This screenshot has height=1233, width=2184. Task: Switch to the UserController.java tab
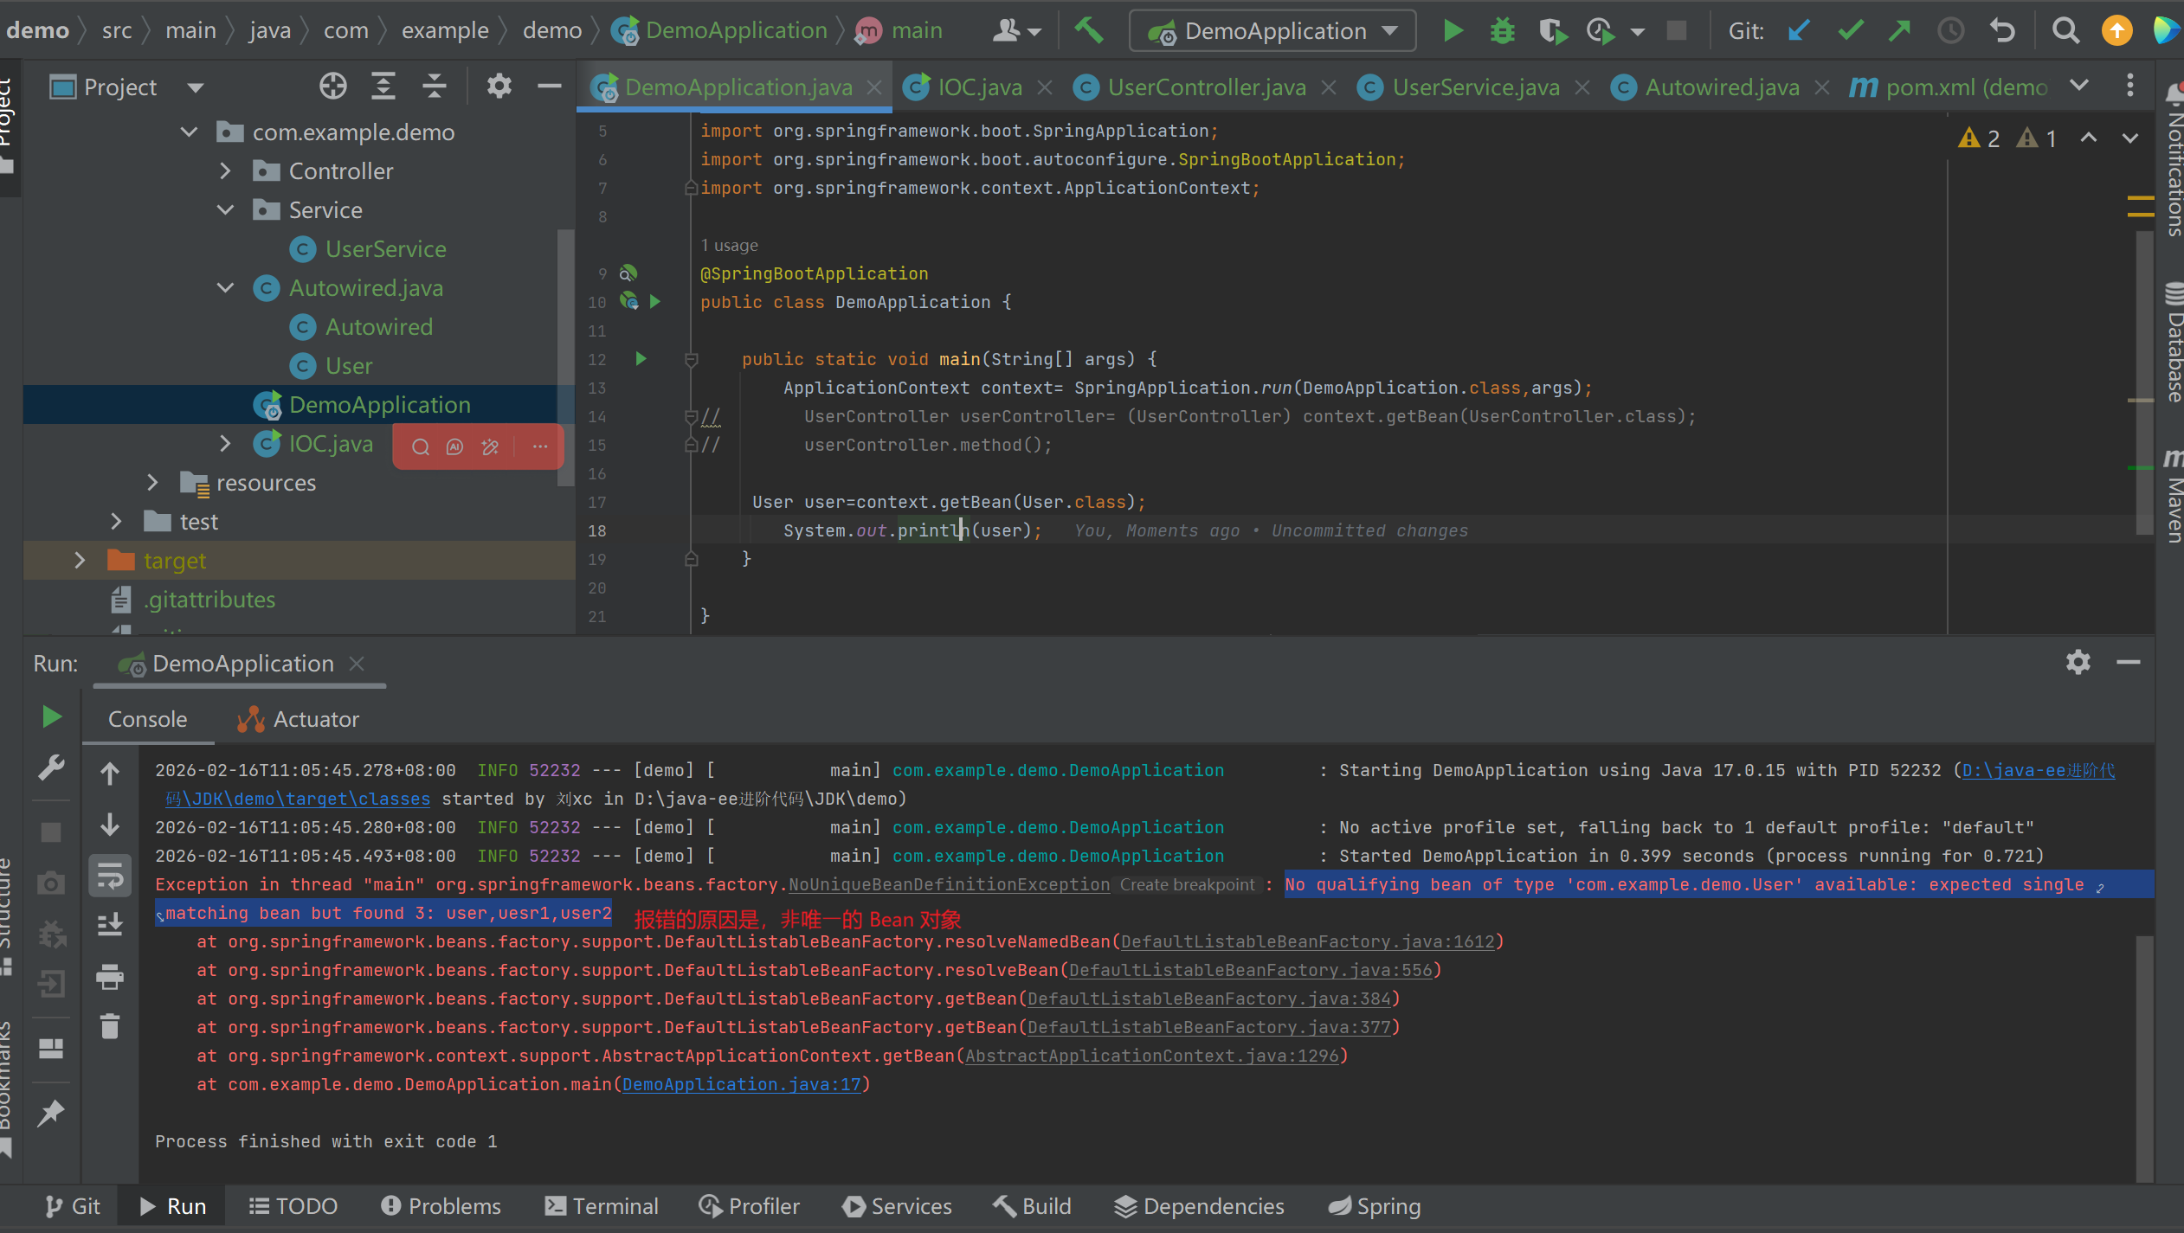tap(1206, 87)
